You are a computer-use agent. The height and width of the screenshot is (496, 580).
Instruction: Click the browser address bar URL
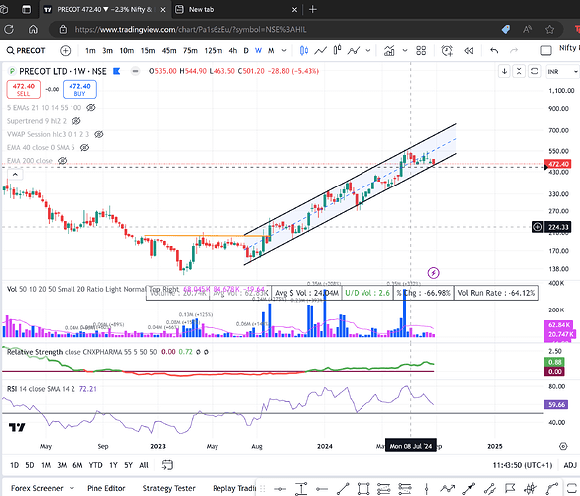tap(191, 29)
